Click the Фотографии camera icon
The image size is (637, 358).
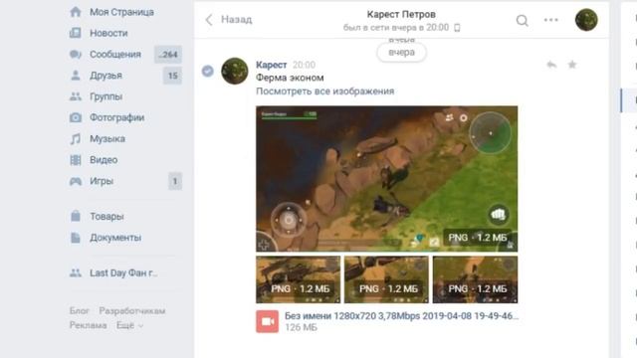[76, 117]
